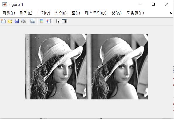Dock the figure using corner arrow

click(171, 13)
